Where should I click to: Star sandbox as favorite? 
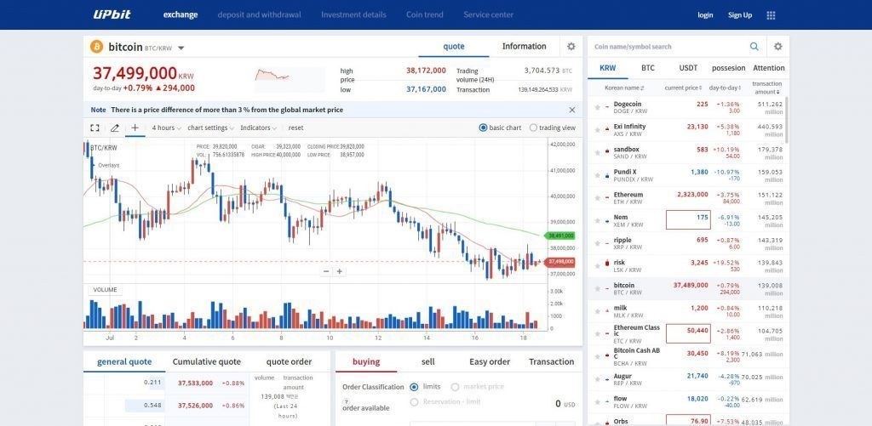coord(597,153)
